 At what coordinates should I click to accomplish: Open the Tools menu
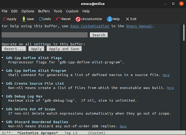[58, 11]
